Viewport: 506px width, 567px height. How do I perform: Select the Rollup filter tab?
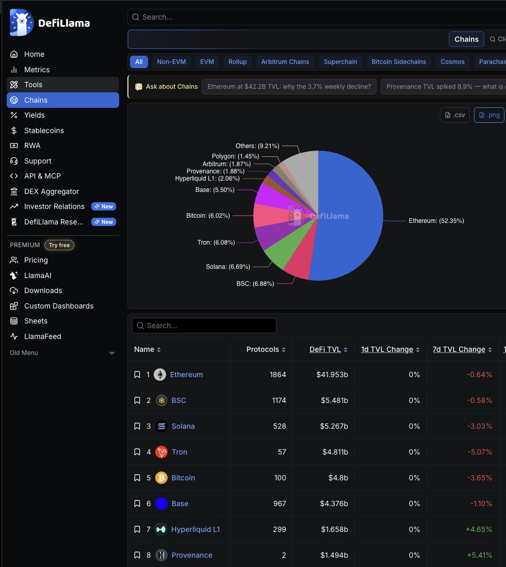(x=237, y=62)
